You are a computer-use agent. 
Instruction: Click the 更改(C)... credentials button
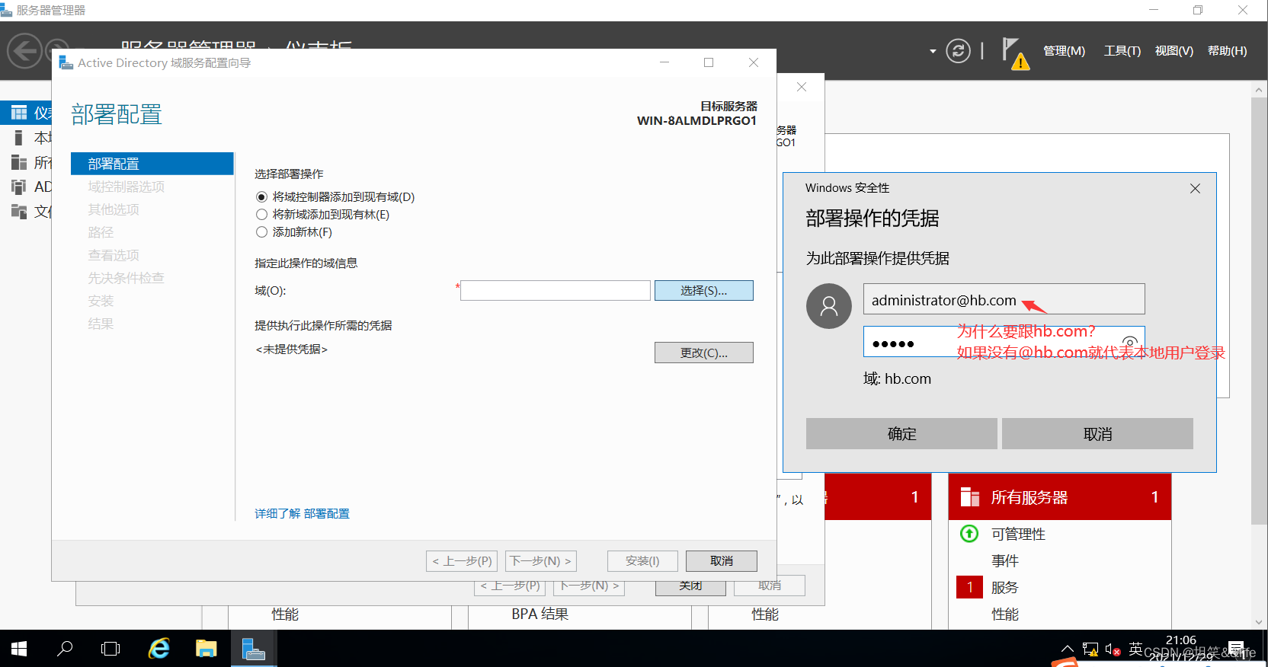point(704,353)
